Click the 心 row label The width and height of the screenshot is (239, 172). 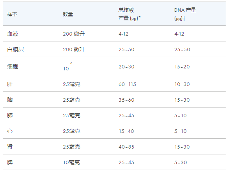point(10,131)
